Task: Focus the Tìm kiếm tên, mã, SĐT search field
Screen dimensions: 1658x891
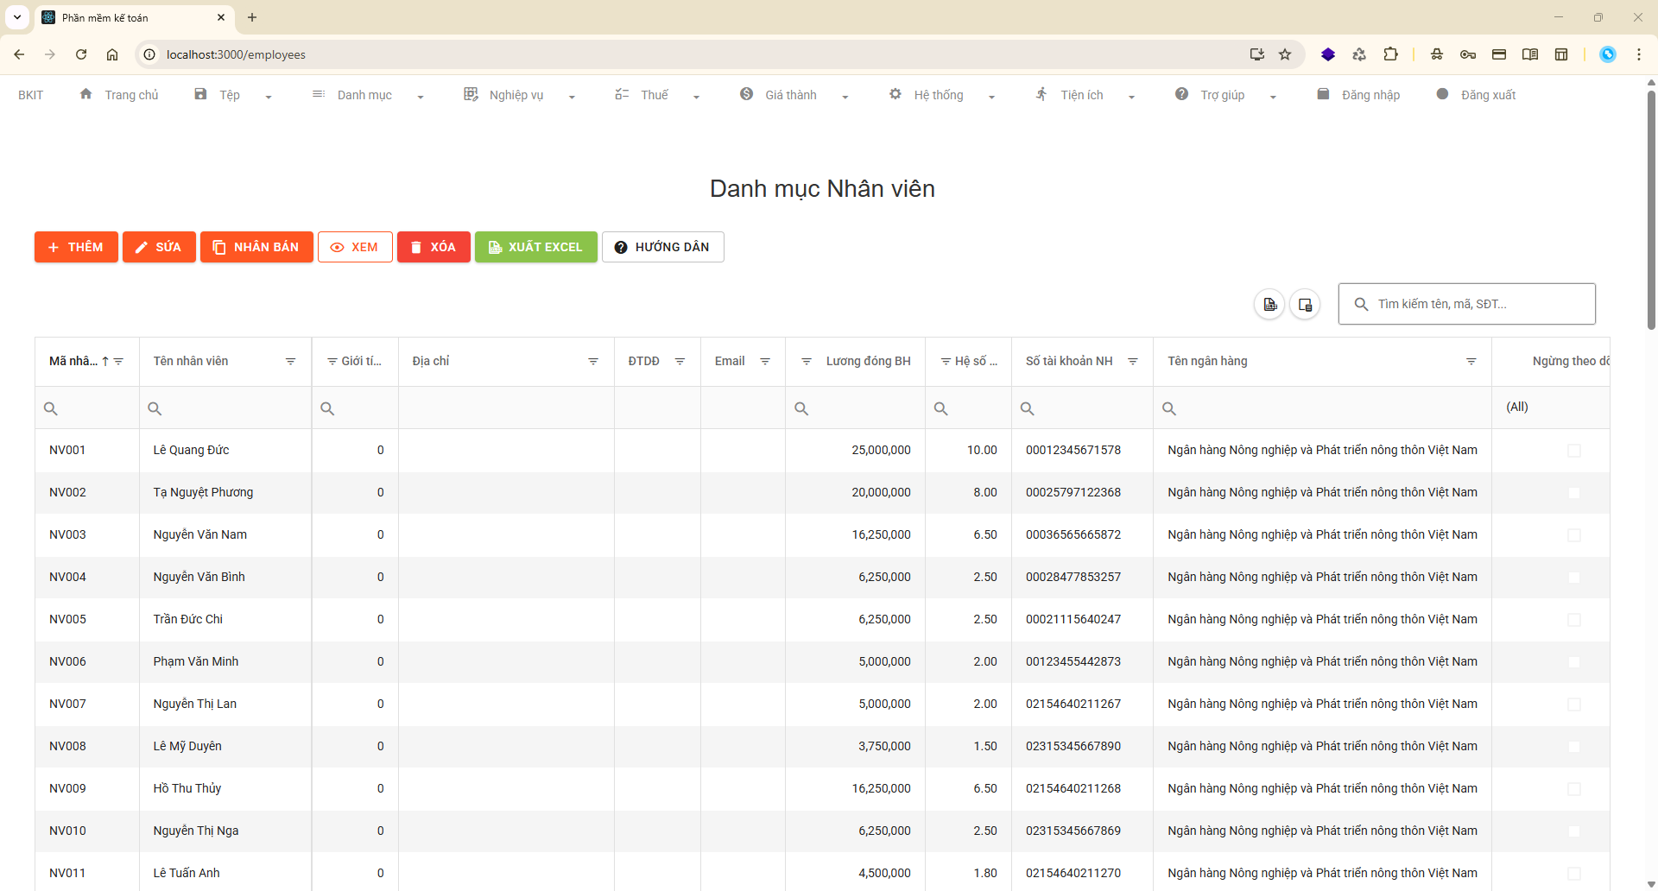Action: coord(1466,304)
